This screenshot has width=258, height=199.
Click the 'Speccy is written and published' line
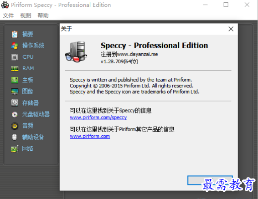131,80
